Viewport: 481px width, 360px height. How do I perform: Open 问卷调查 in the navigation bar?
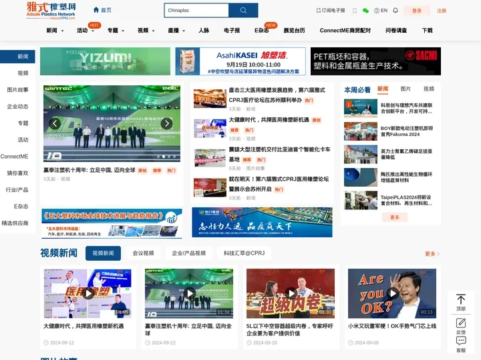coord(396,30)
